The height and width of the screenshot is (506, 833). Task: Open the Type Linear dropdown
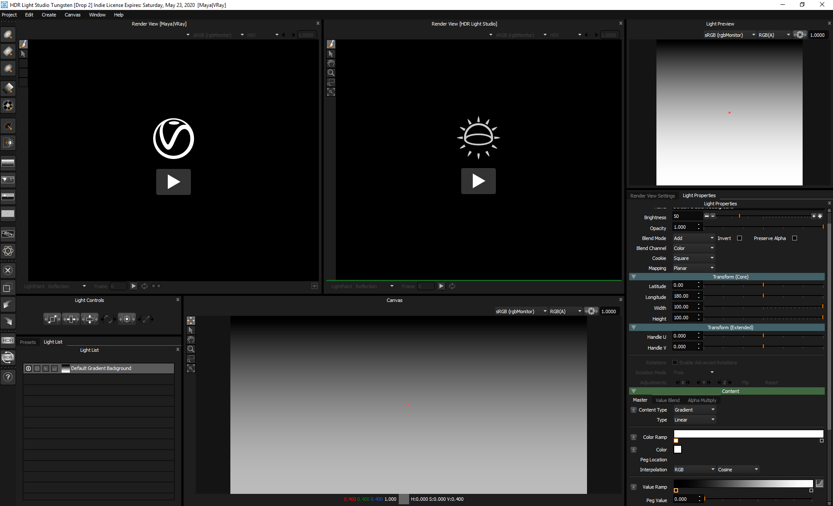tap(694, 420)
